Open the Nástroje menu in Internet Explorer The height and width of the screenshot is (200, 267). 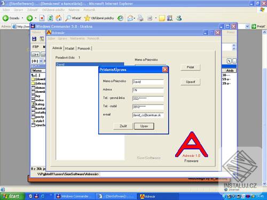74,10
